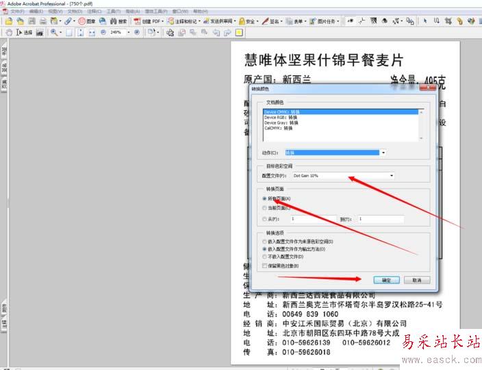Open the 编辑(E) menu
482x370 pixels.
click(36, 12)
